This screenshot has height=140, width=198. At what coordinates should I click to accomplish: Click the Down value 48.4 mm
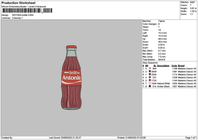[162, 42]
